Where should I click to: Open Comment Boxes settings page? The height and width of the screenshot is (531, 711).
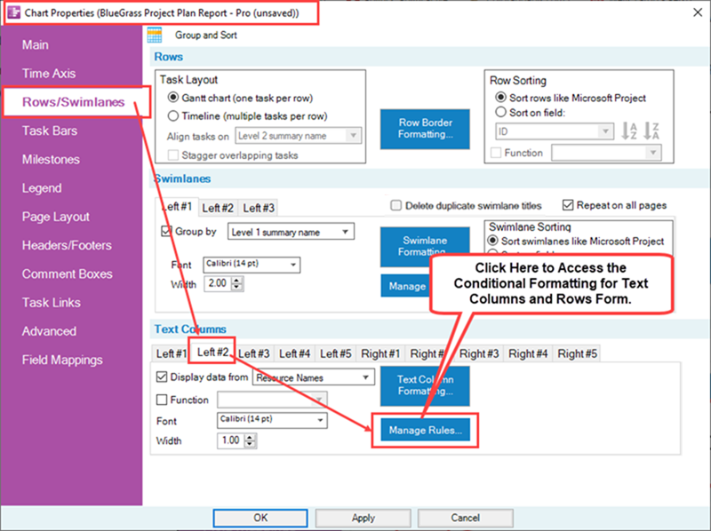68,274
